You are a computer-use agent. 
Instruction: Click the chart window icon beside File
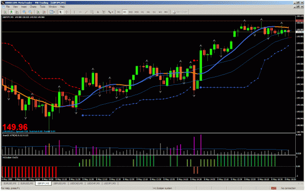coord(3,7)
